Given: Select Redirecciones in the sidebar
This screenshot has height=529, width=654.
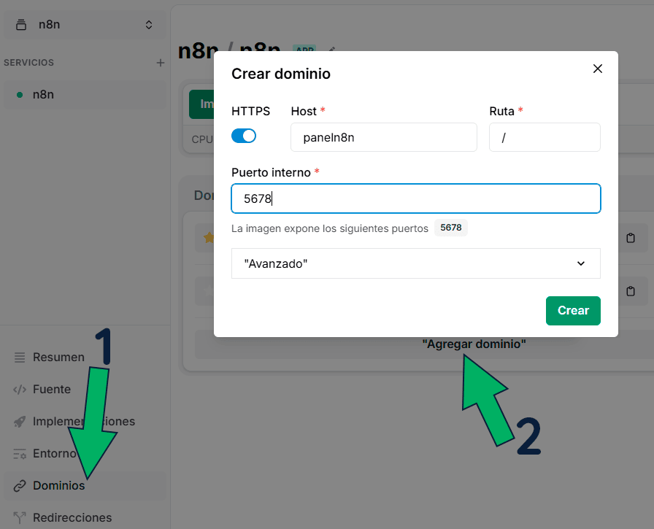Looking at the screenshot, I should [73, 517].
